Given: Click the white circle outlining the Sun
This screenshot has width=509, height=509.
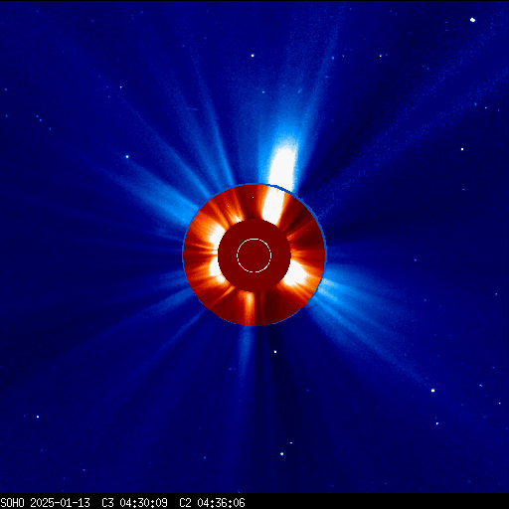Looking at the screenshot, I should pos(254,255).
